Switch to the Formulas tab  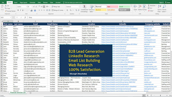coord(32,3)
